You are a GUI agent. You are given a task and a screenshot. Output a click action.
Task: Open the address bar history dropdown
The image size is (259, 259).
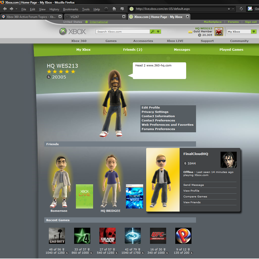(233, 9)
